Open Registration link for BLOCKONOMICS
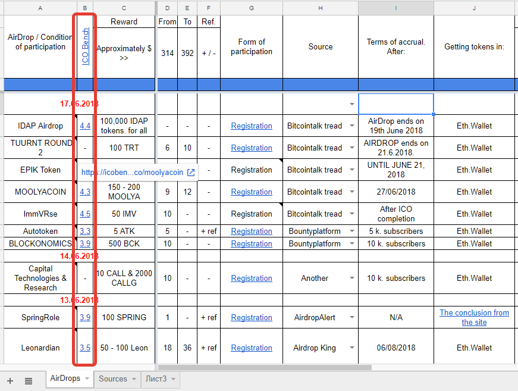Viewport: 518px width, 391px height. [252, 243]
